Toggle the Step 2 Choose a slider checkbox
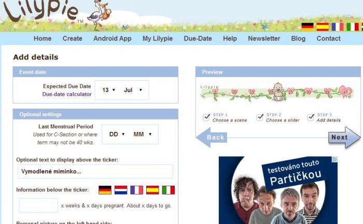363x224 pixels. 260,117
